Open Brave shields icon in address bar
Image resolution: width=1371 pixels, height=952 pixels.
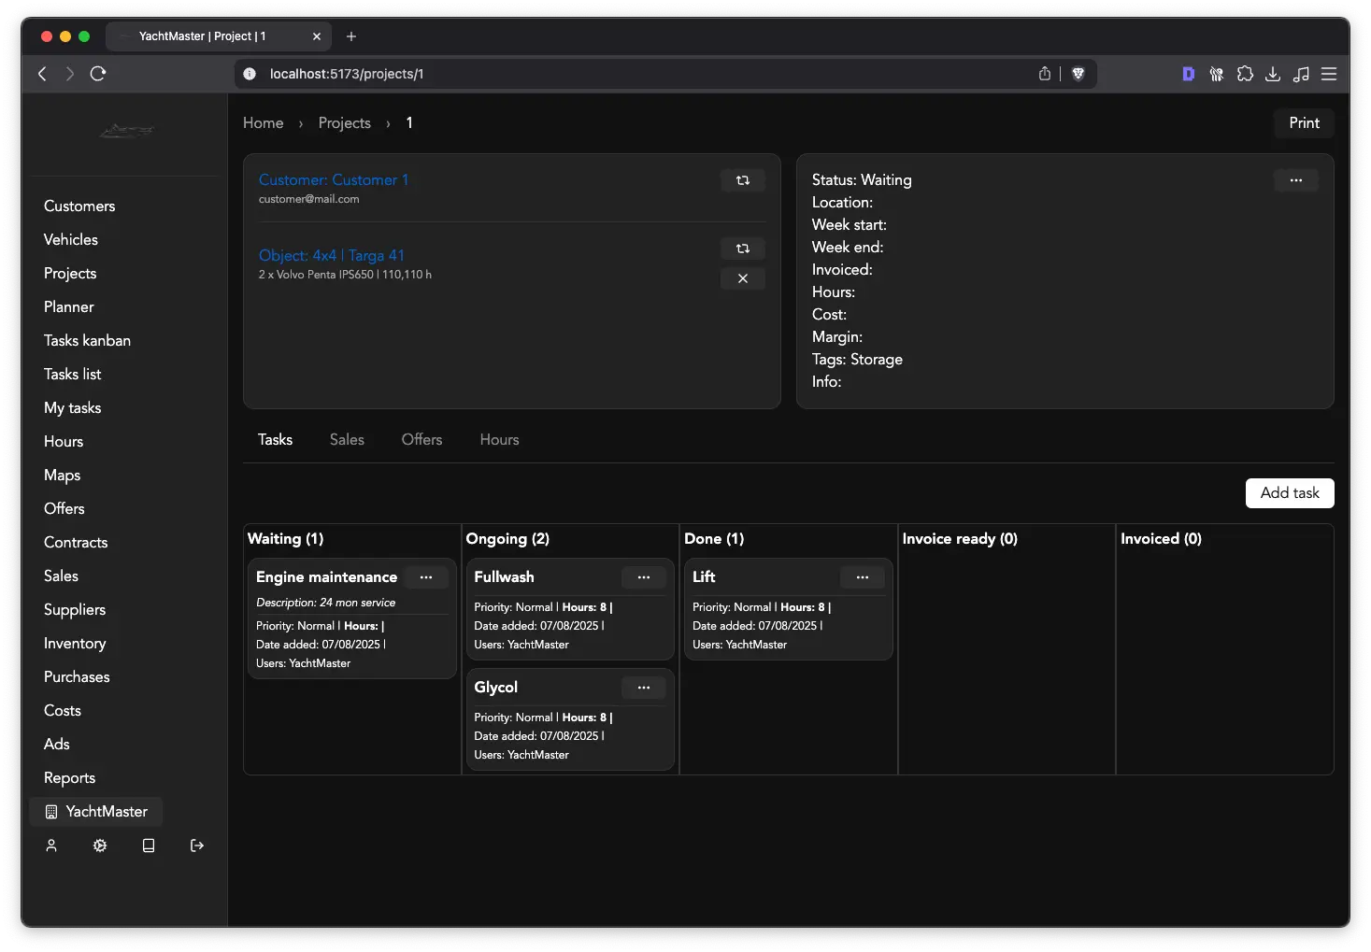(1078, 74)
